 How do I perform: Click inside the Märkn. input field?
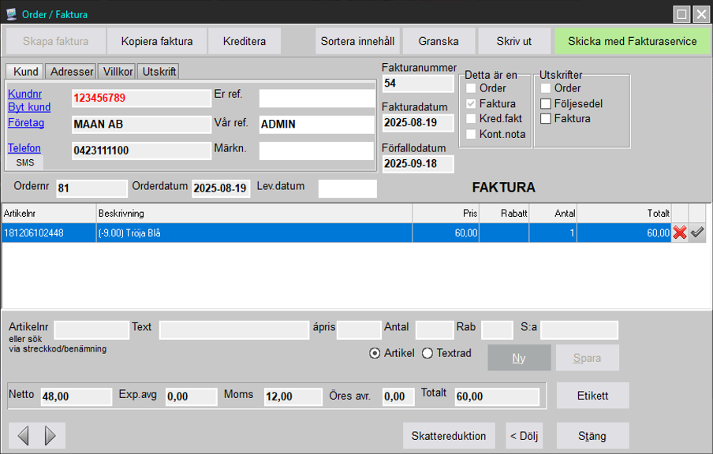(x=315, y=148)
